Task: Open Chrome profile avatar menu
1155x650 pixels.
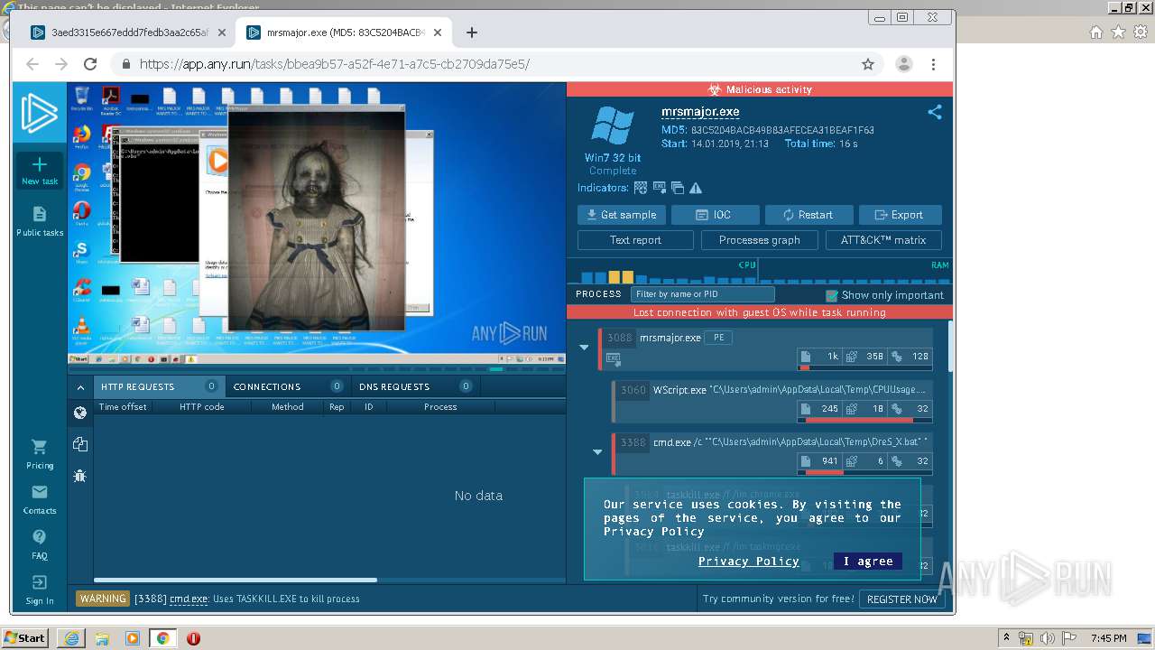Action: point(903,64)
